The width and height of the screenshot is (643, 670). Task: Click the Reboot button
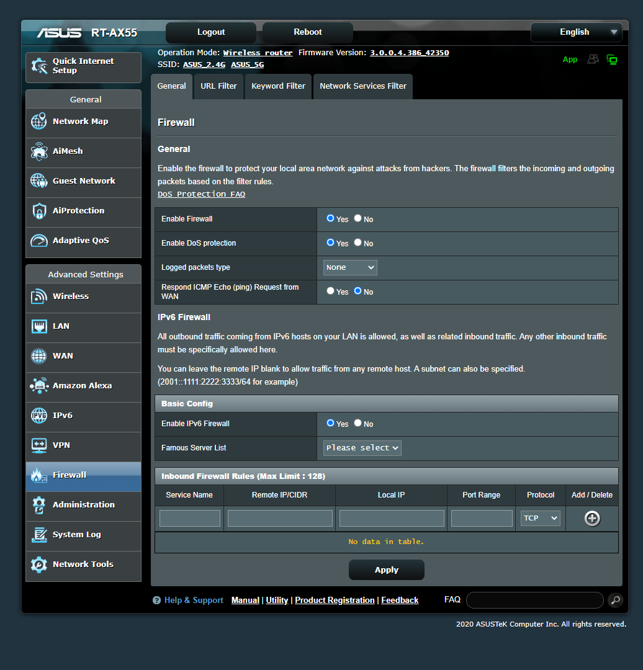pyautogui.click(x=308, y=32)
